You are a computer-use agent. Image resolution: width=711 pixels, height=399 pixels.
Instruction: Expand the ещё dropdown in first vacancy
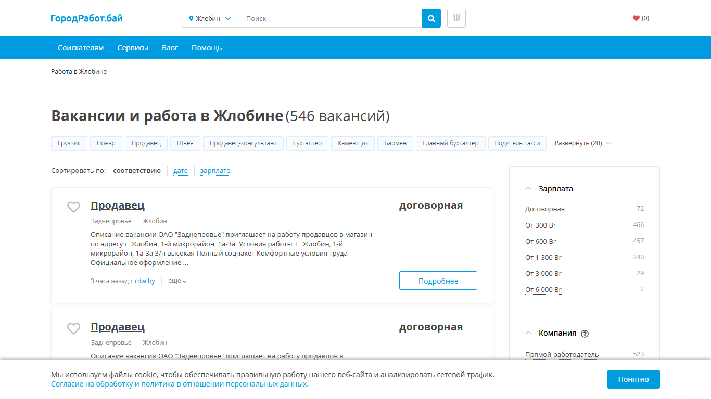click(177, 281)
